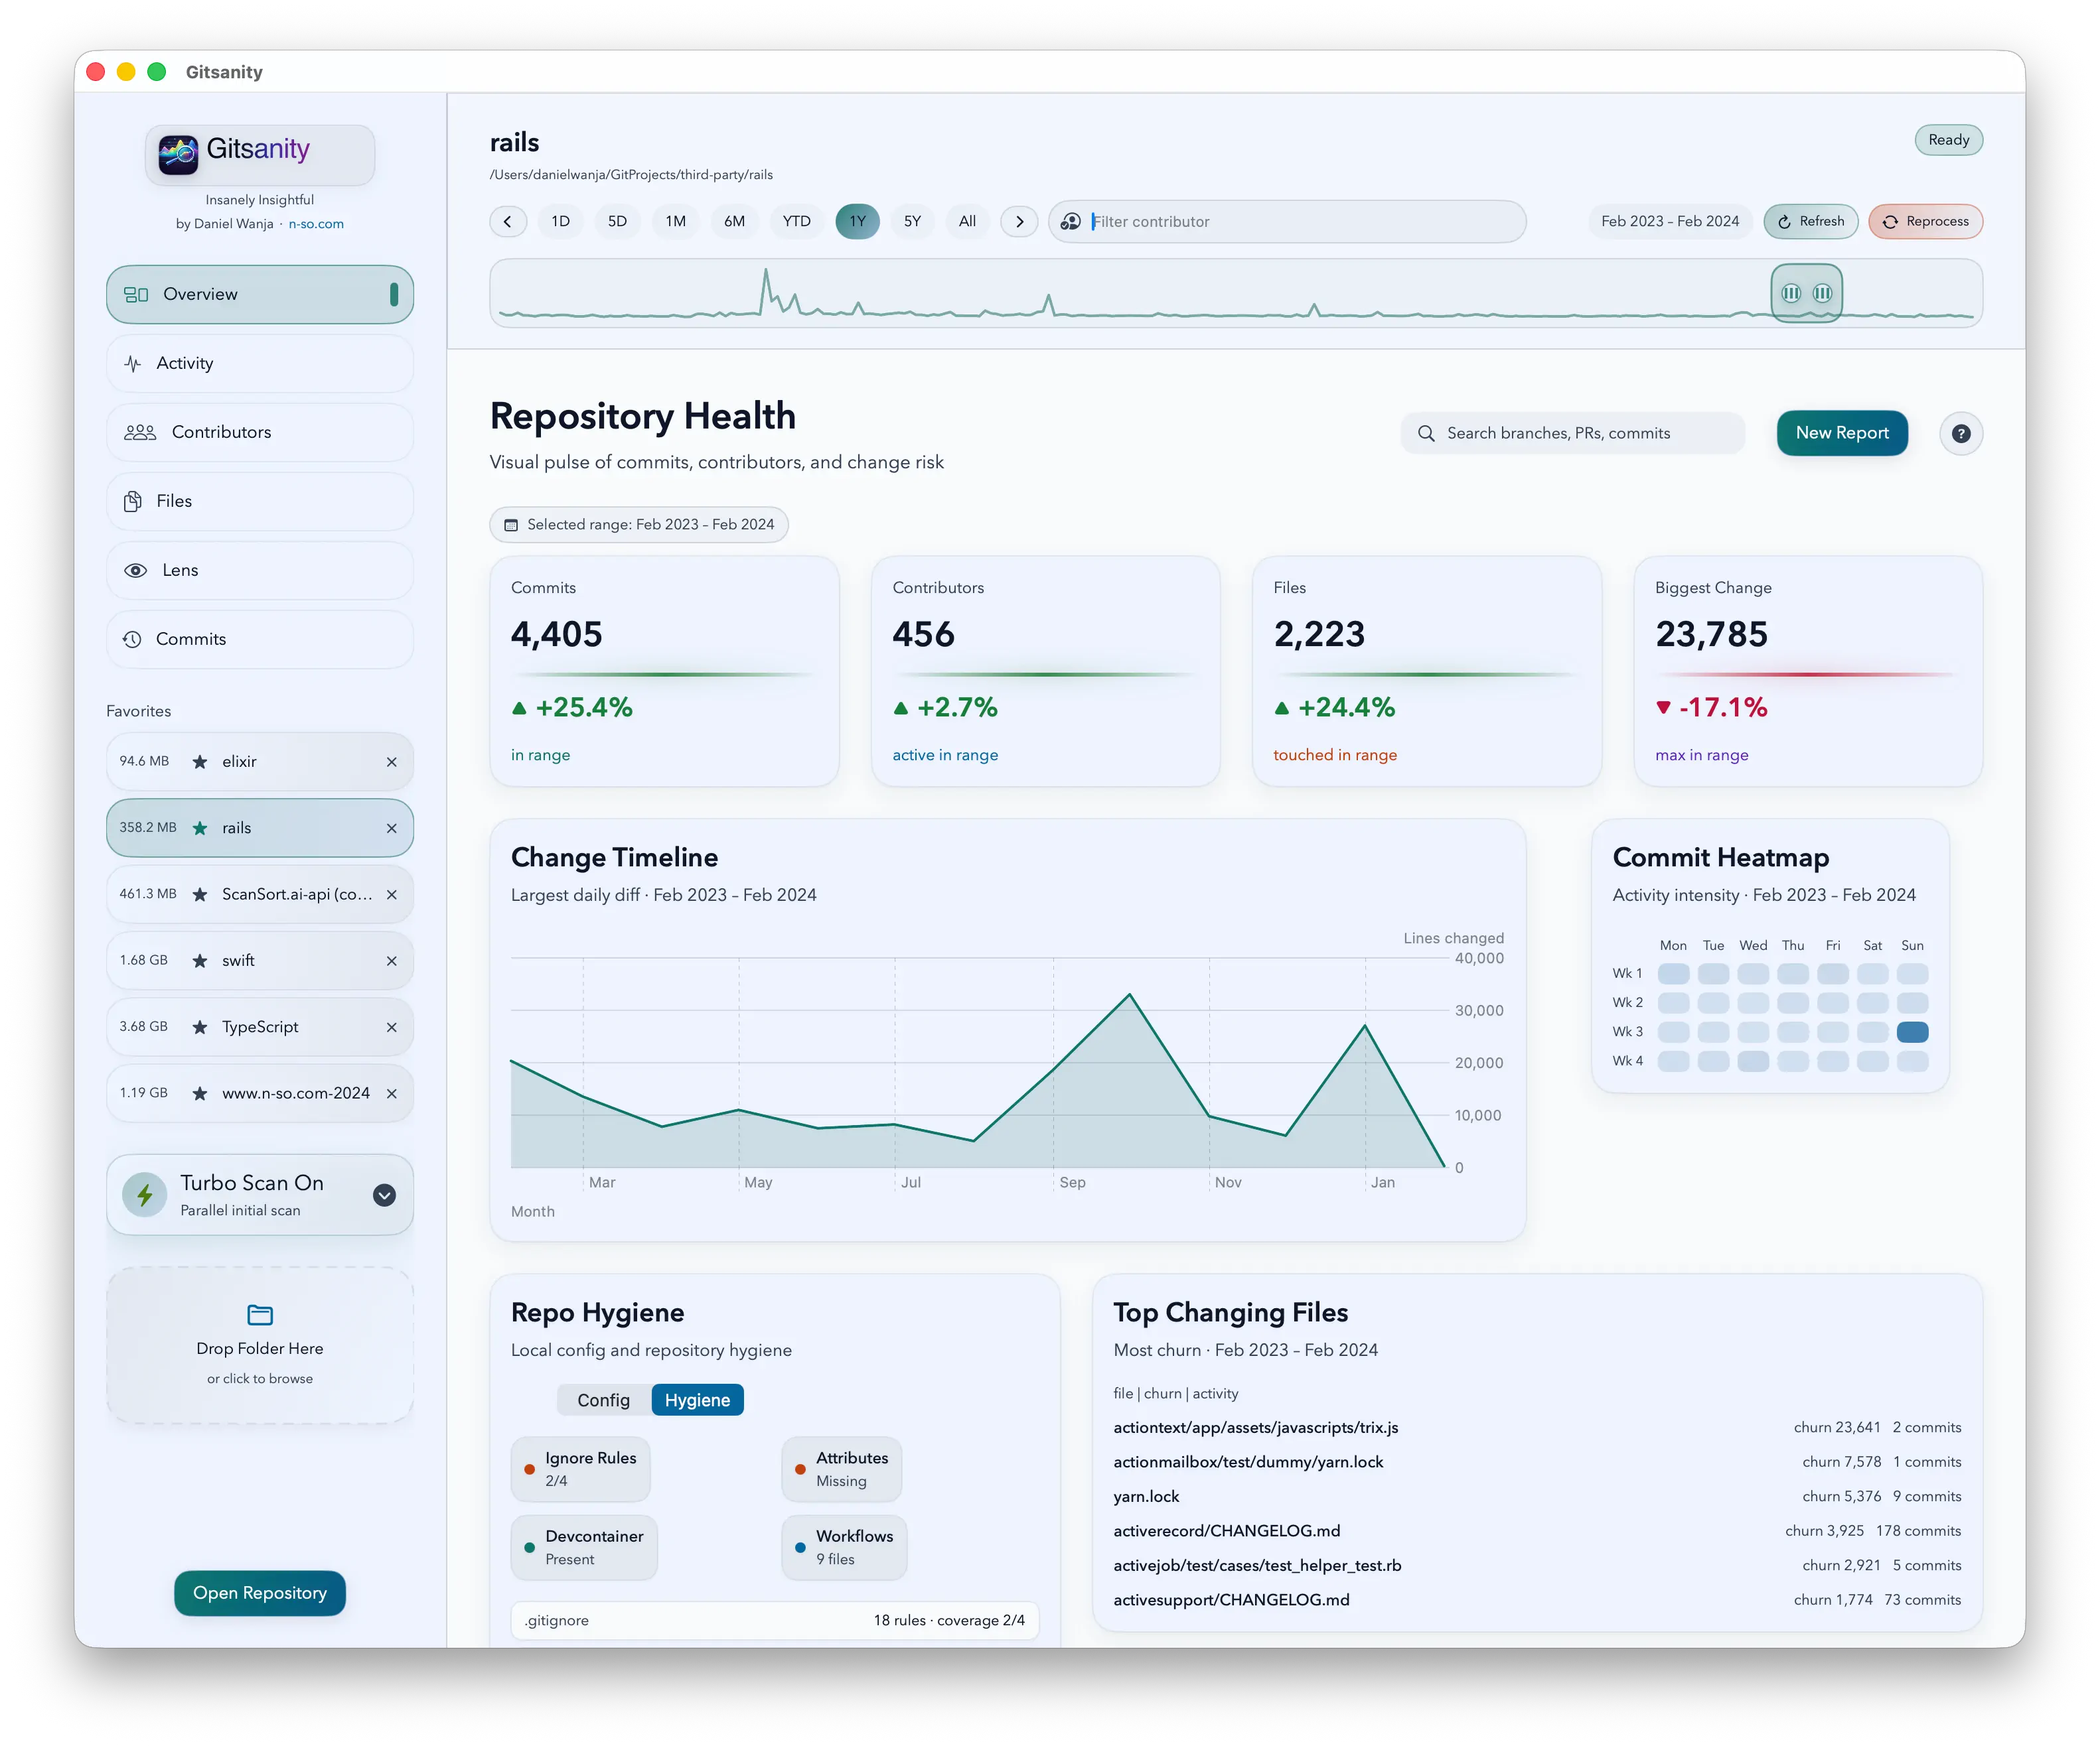Click the Workflows 9 files chip
The image size is (2100, 1746).
[844, 1548]
